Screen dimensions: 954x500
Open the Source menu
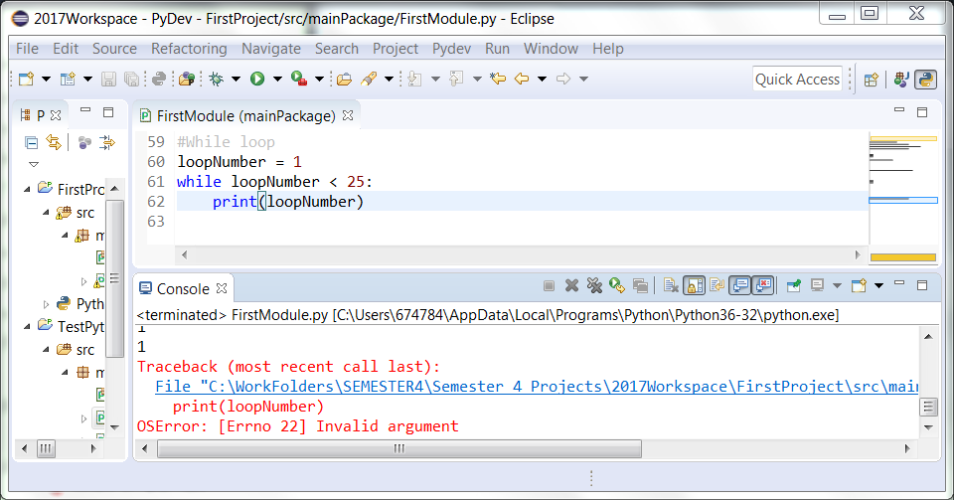coord(114,49)
